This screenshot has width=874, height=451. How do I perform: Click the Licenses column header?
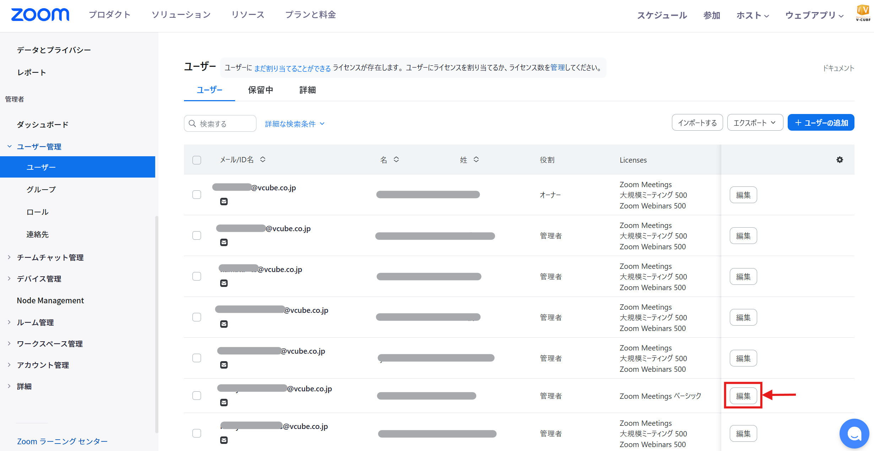633,160
